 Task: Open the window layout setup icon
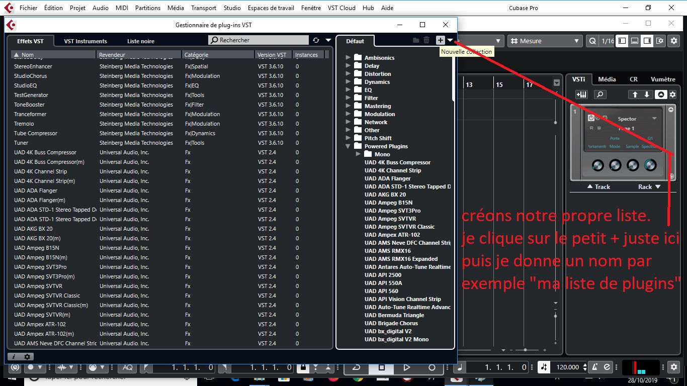point(660,41)
